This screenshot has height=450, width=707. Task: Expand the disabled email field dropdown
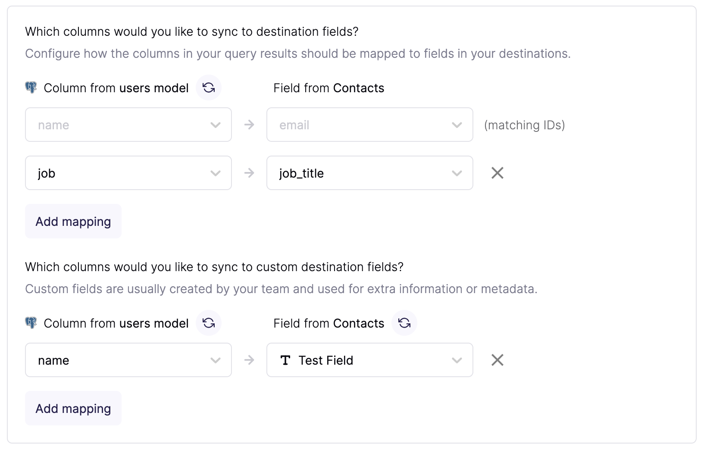click(370, 125)
